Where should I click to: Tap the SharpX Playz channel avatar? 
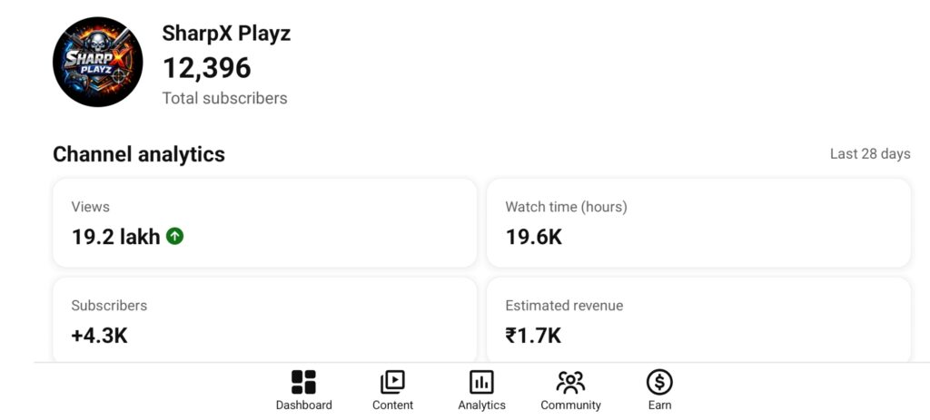pyautogui.click(x=98, y=63)
